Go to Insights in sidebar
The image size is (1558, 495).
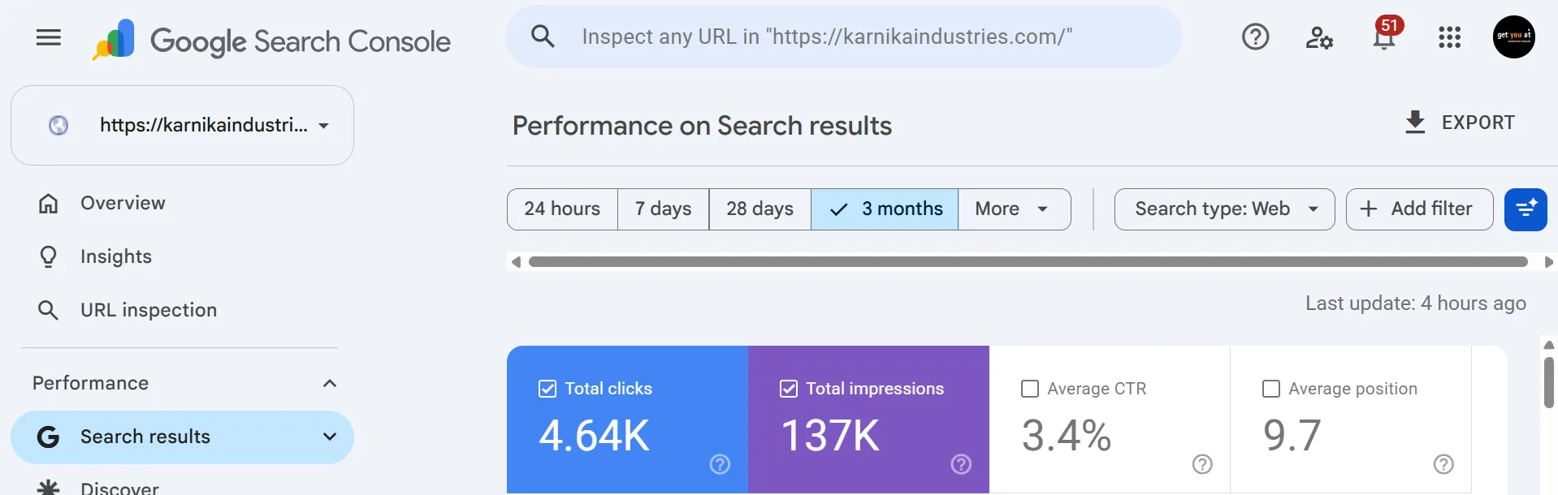point(116,256)
